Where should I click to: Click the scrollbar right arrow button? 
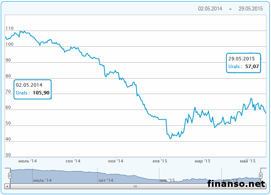[263, 186]
